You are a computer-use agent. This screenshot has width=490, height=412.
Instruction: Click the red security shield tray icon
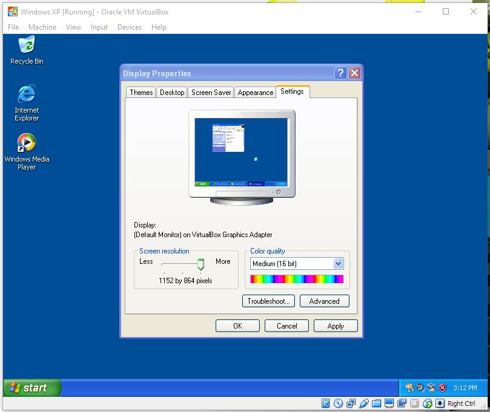(442, 388)
